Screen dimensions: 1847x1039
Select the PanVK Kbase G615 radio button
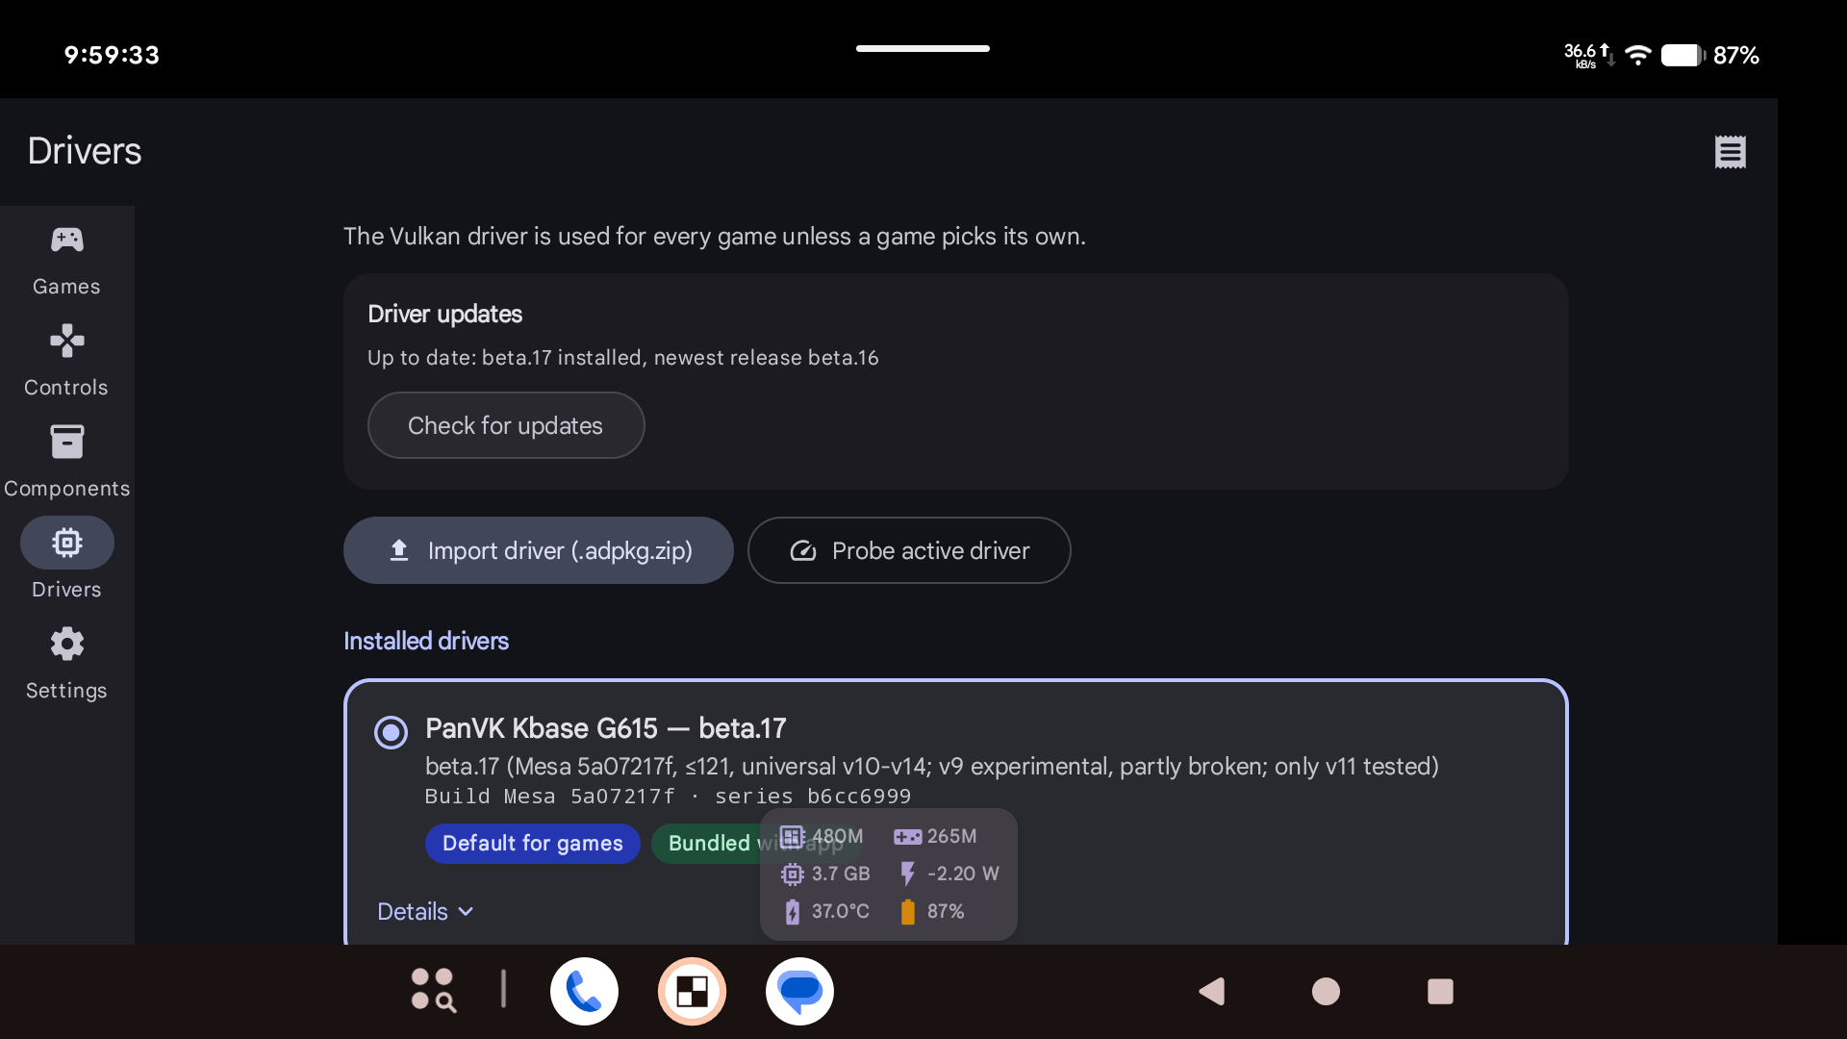391,732
